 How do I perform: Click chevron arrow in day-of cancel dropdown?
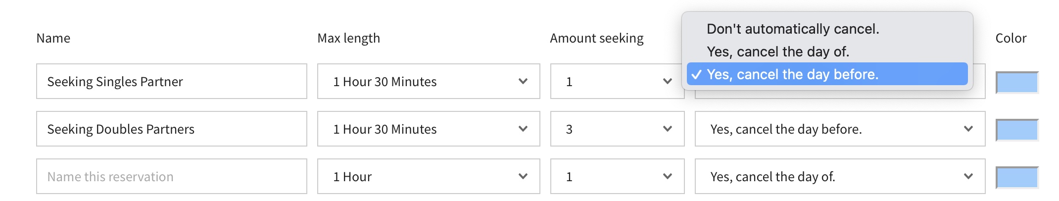pyautogui.click(x=968, y=177)
